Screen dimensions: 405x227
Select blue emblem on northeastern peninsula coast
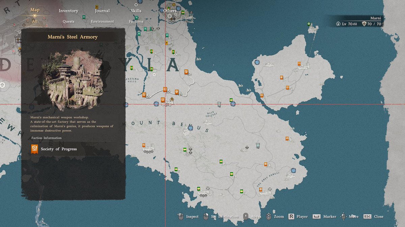[257, 62]
